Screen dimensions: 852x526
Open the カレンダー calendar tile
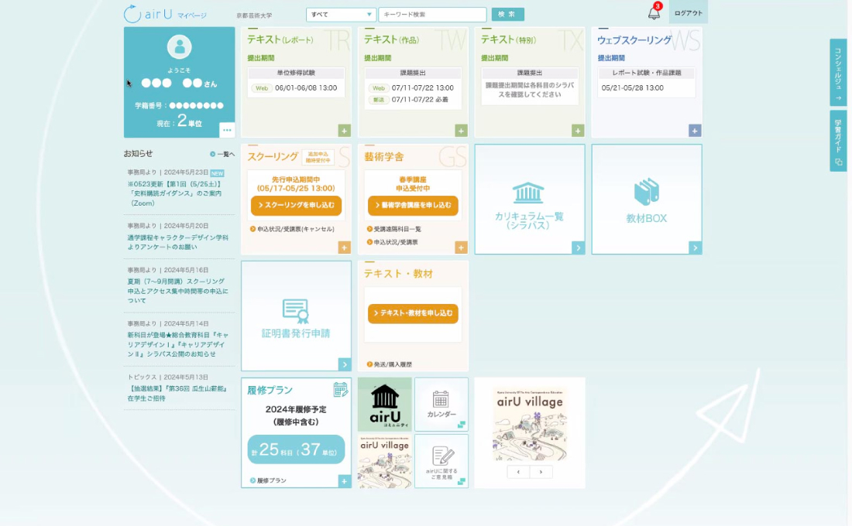click(441, 404)
